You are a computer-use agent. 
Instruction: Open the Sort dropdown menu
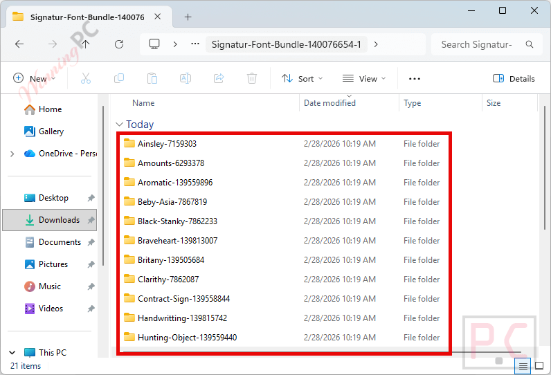[x=302, y=79]
